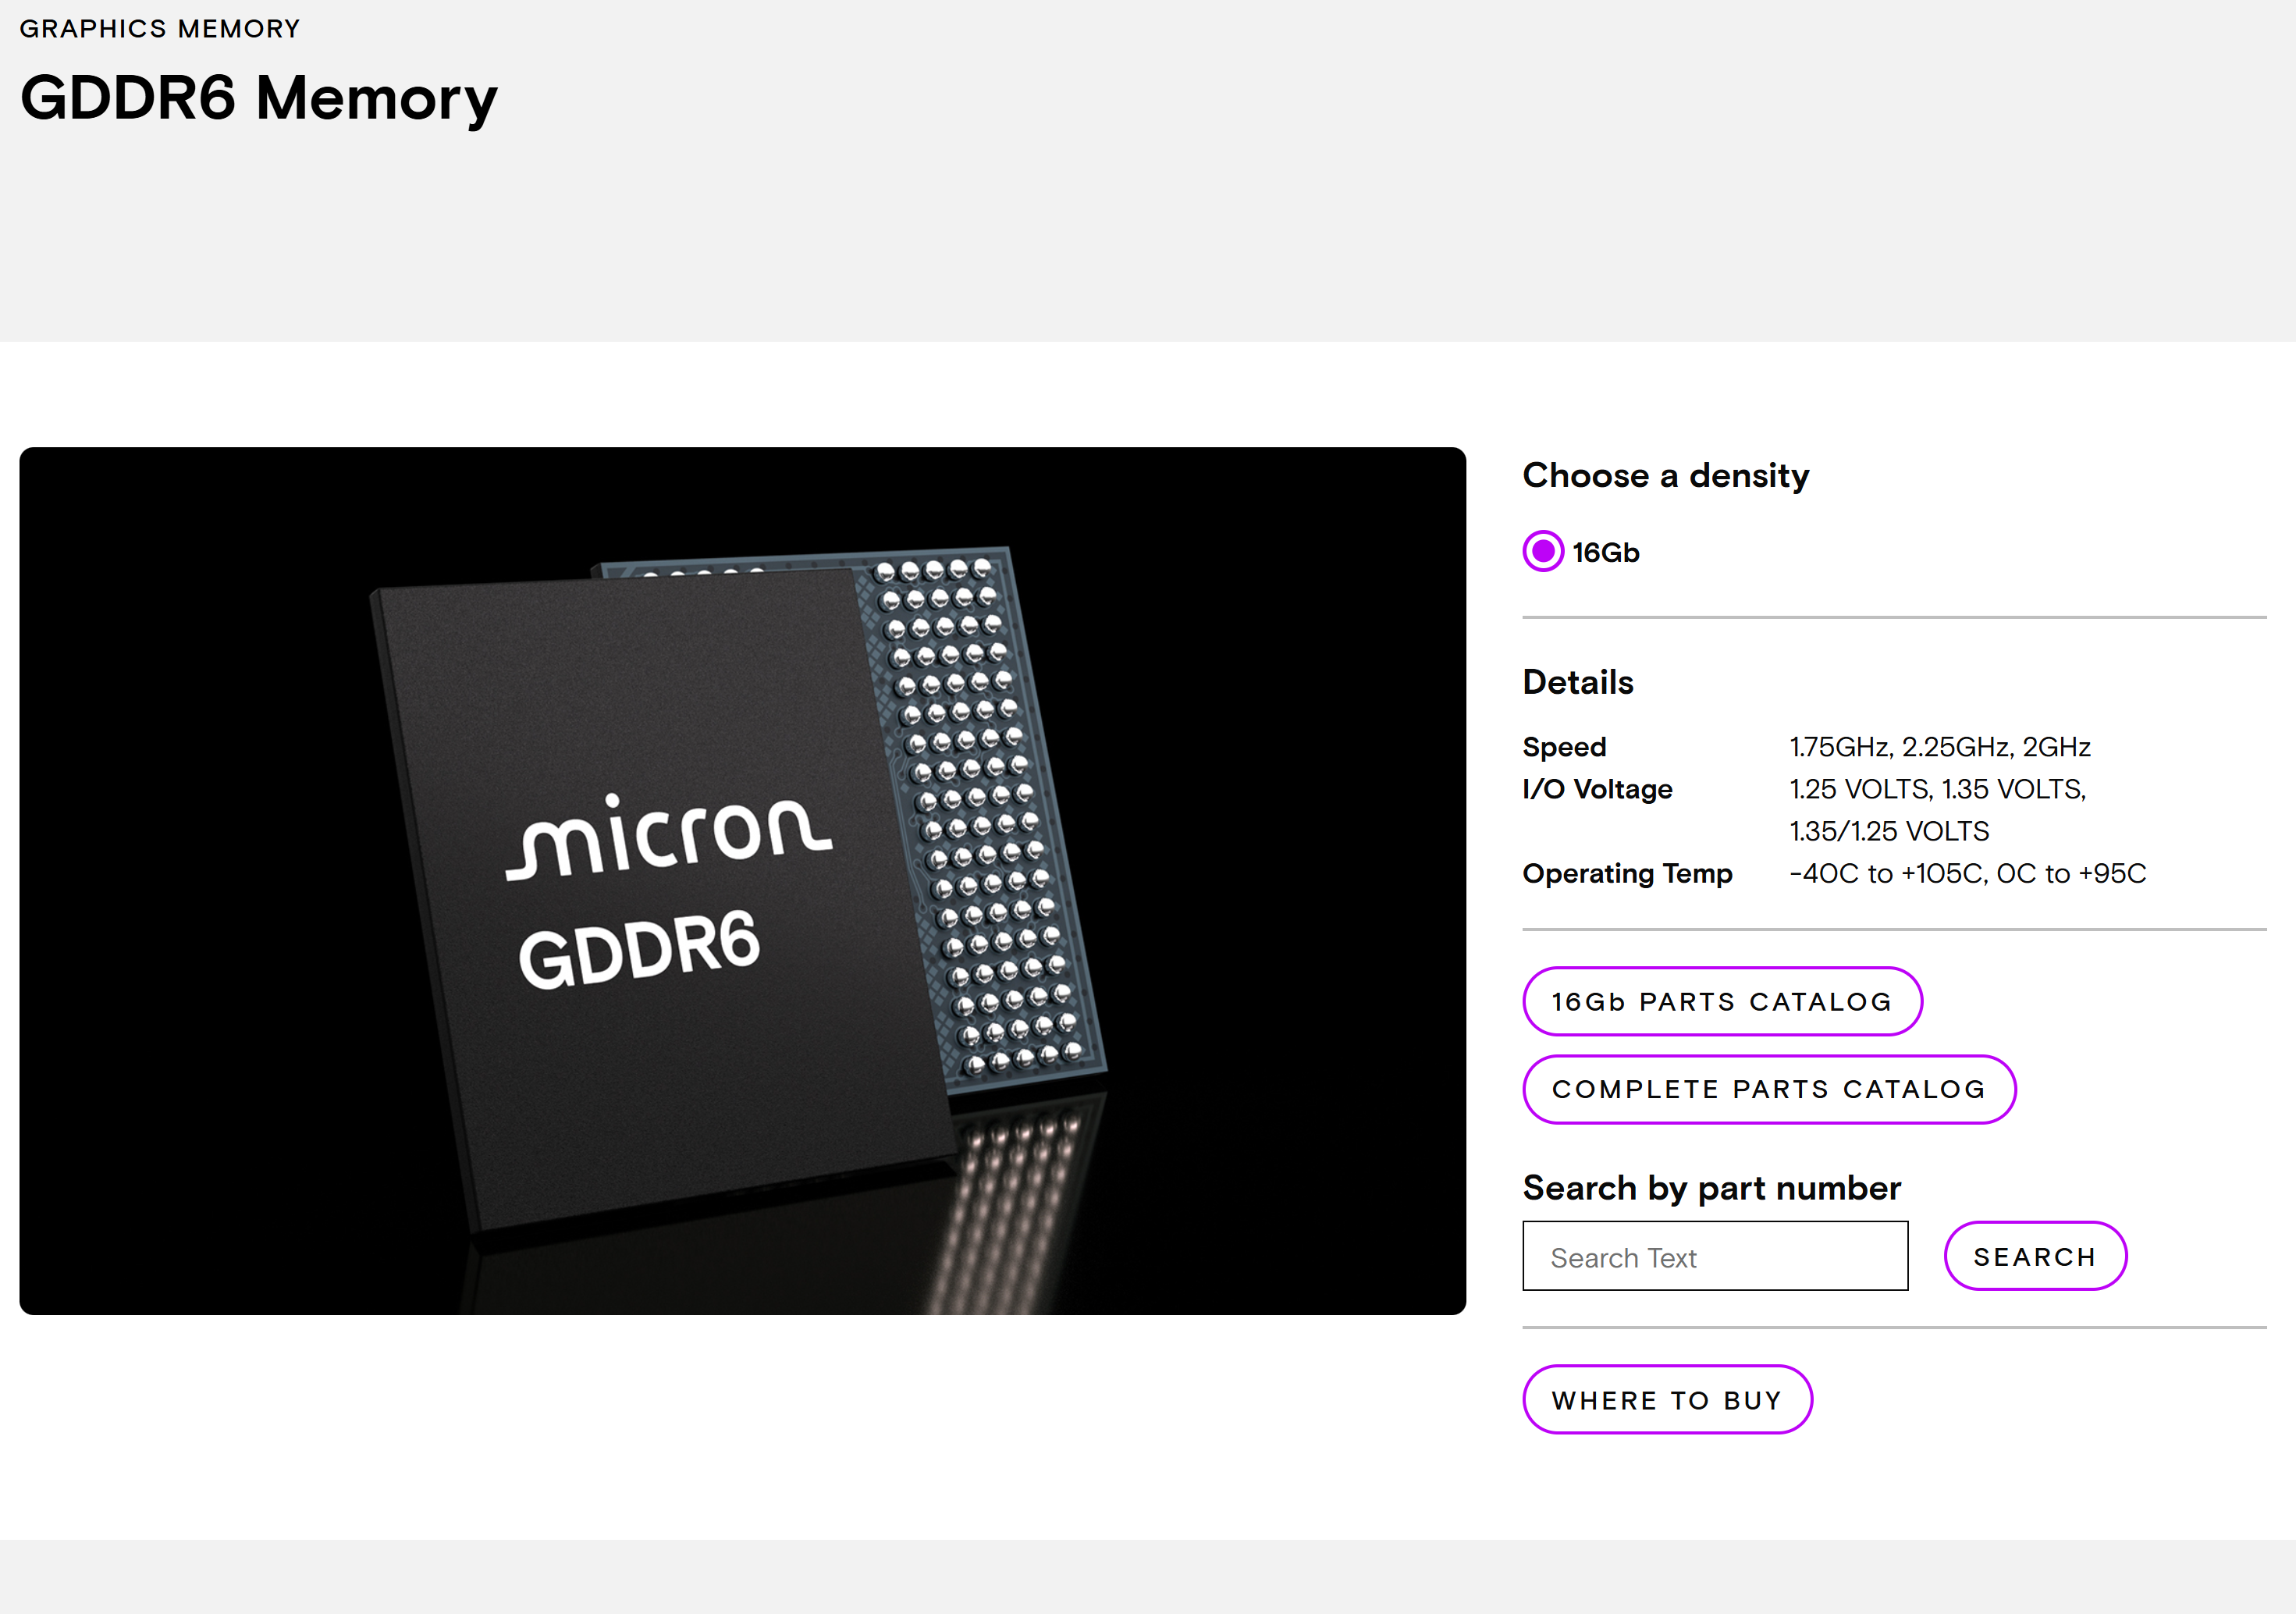This screenshot has height=1614, width=2296.
Task: Click the speed values 1.75GHz, 2.25GHz, 2GHz
Action: (x=1939, y=747)
